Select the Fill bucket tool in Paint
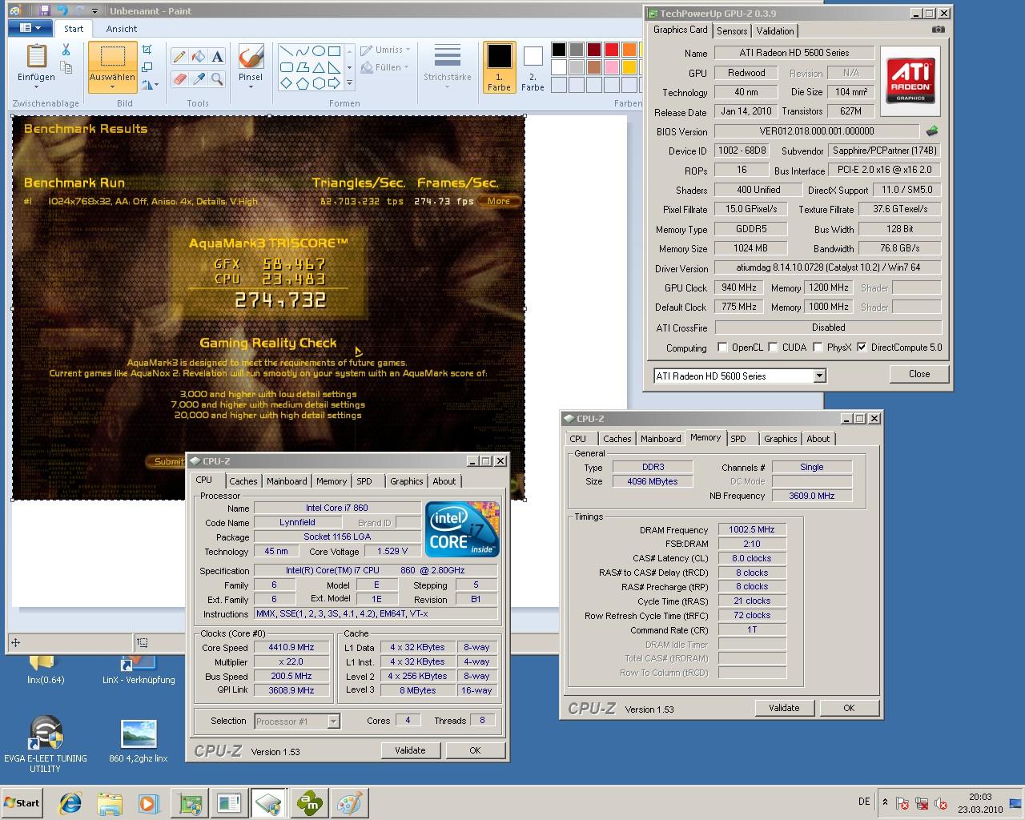The width and height of the screenshot is (1025, 820). [x=198, y=57]
